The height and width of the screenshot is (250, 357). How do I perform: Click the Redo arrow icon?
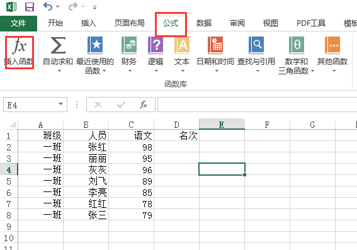73,6
